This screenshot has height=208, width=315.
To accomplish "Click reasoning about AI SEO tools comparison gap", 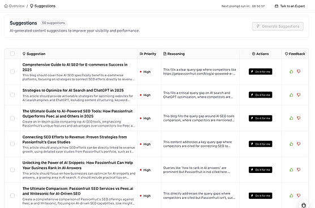I will click(199, 118).
